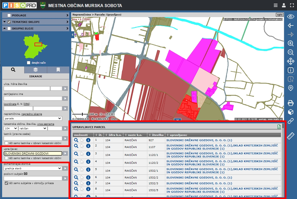Select the ruler measurement tool
The image size is (297, 199).
(290, 136)
